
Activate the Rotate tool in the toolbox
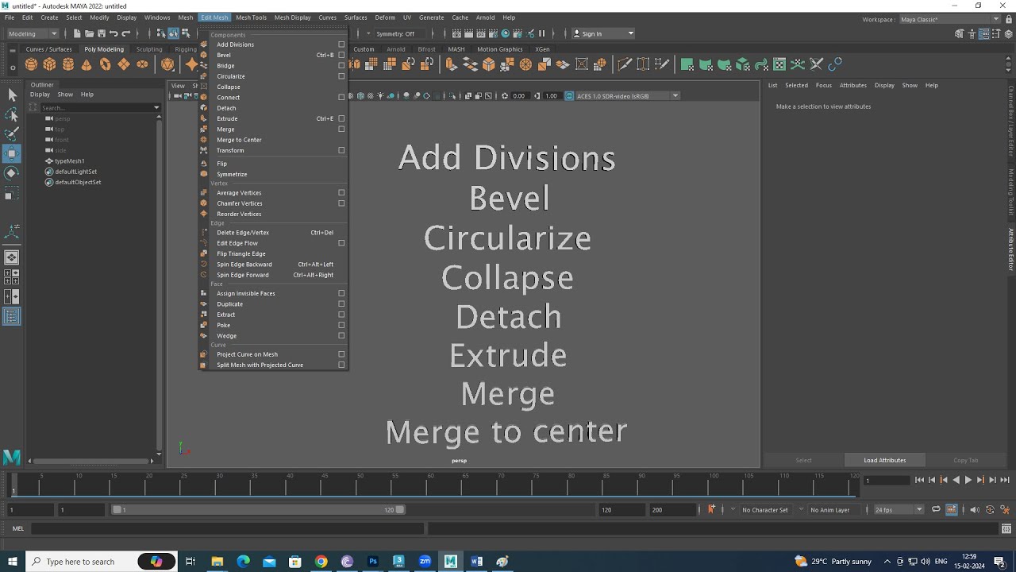click(12, 172)
